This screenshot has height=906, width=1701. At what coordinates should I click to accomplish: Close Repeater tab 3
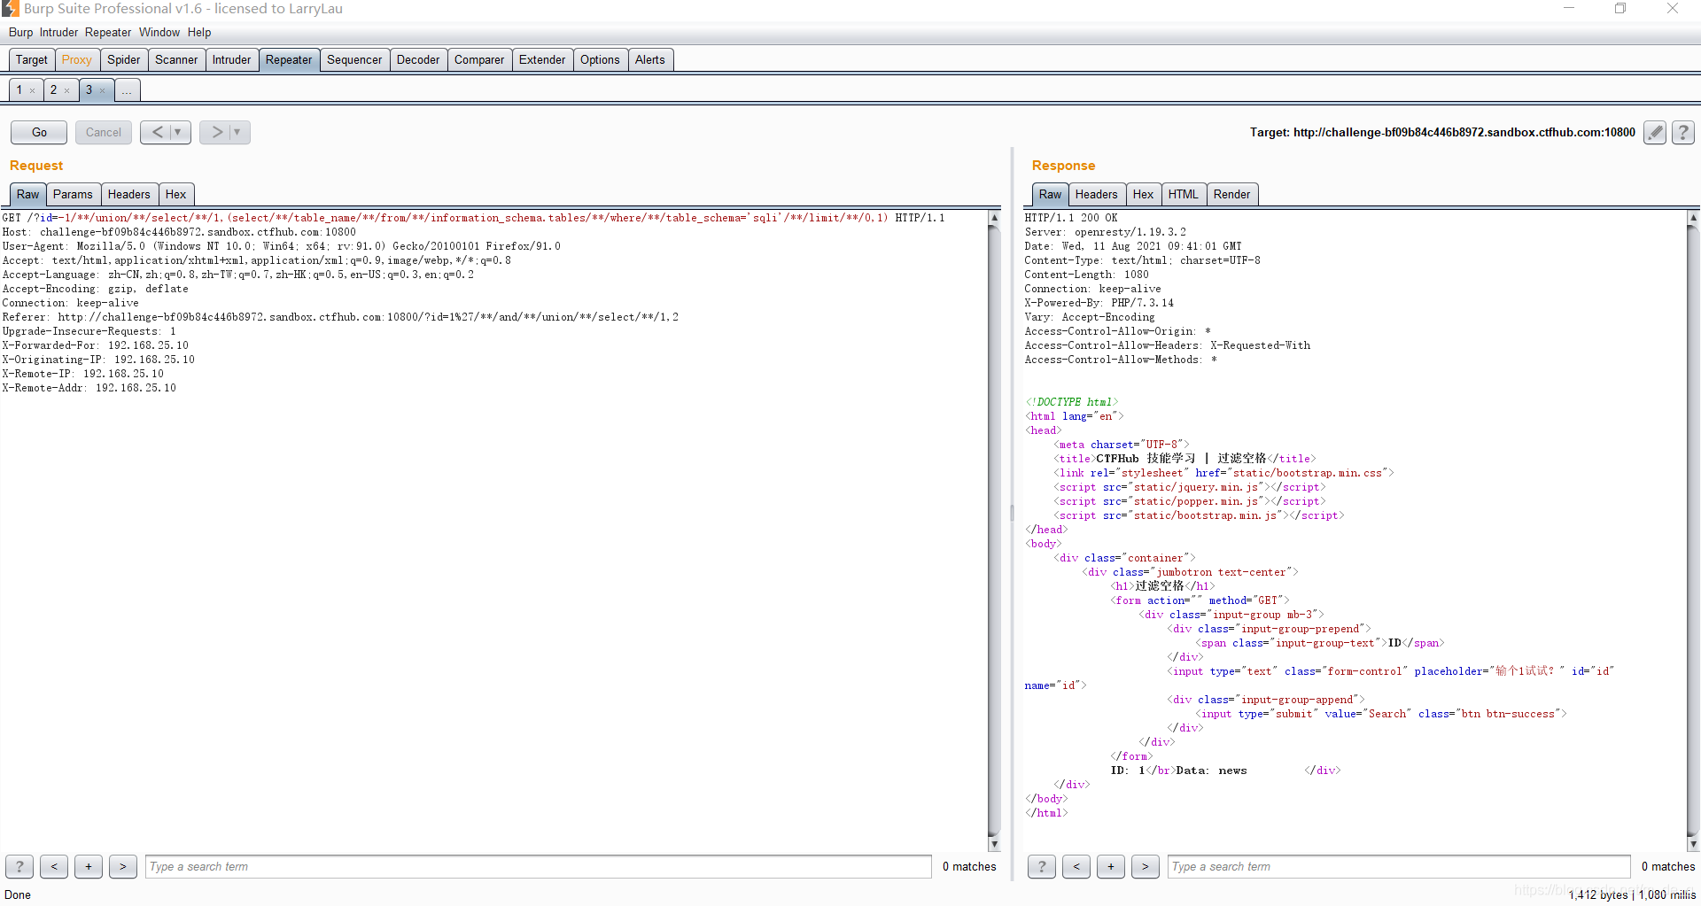102,90
